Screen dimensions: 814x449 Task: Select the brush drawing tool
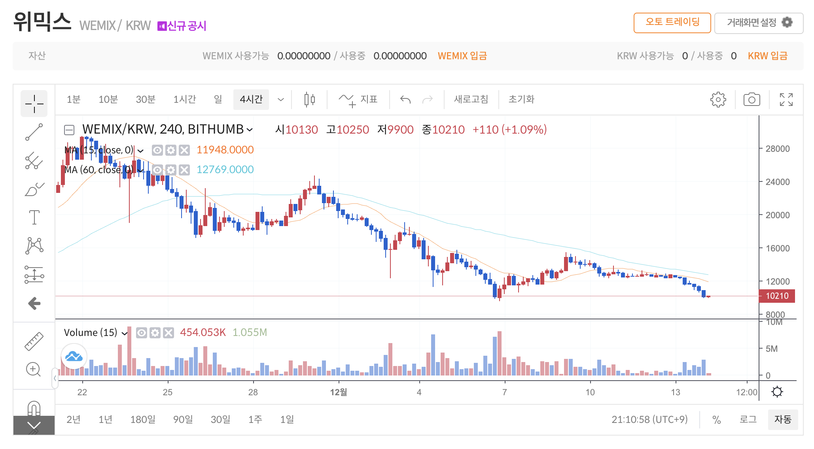[x=34, y=189]
